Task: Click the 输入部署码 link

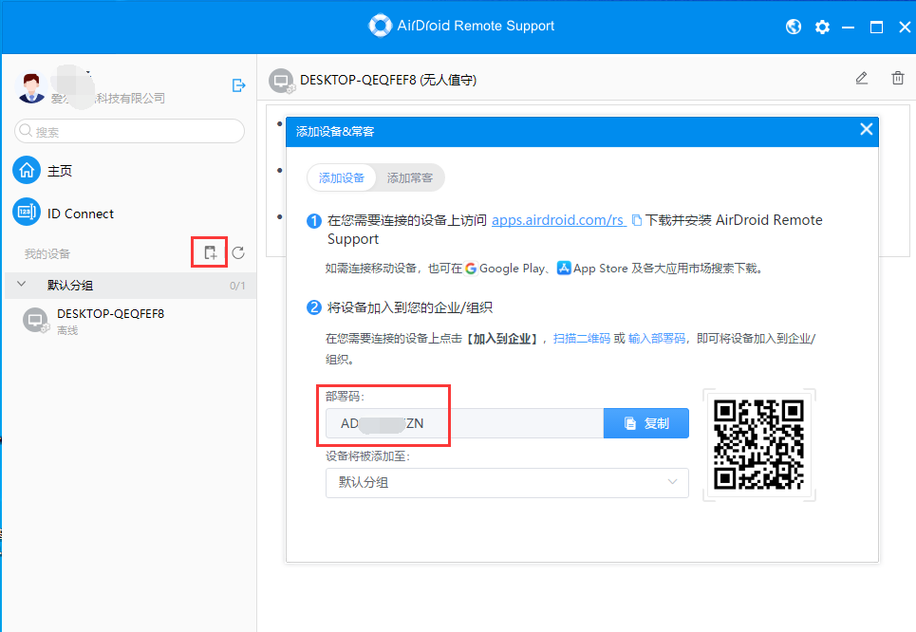Action: pyautogui.click(x=657, y=339)
